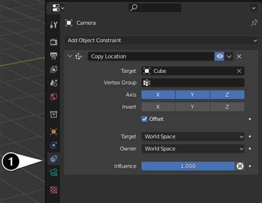Open the Output properties tab
The image size is (262, 203).
(54, 56)
